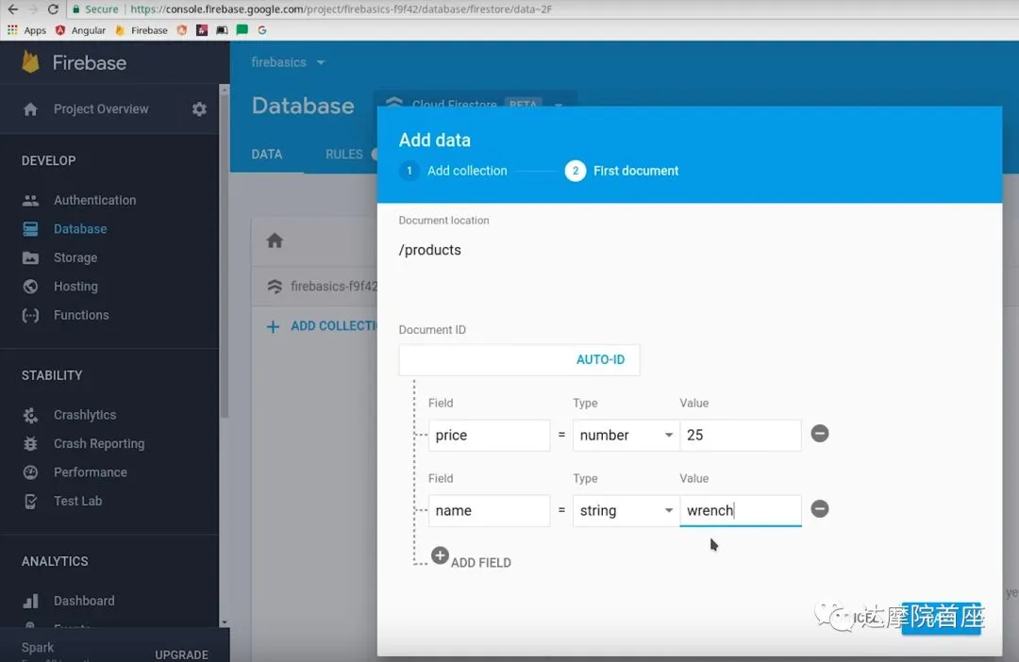Open the Apps bookmarks shortcut
The height and width of the screenshot is (662, 1019).
[x=26, y=30]
